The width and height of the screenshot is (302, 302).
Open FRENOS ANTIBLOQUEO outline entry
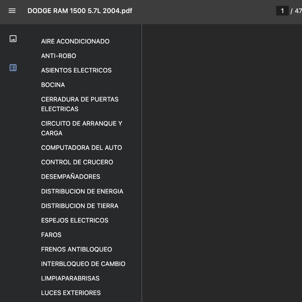point(76,249)
